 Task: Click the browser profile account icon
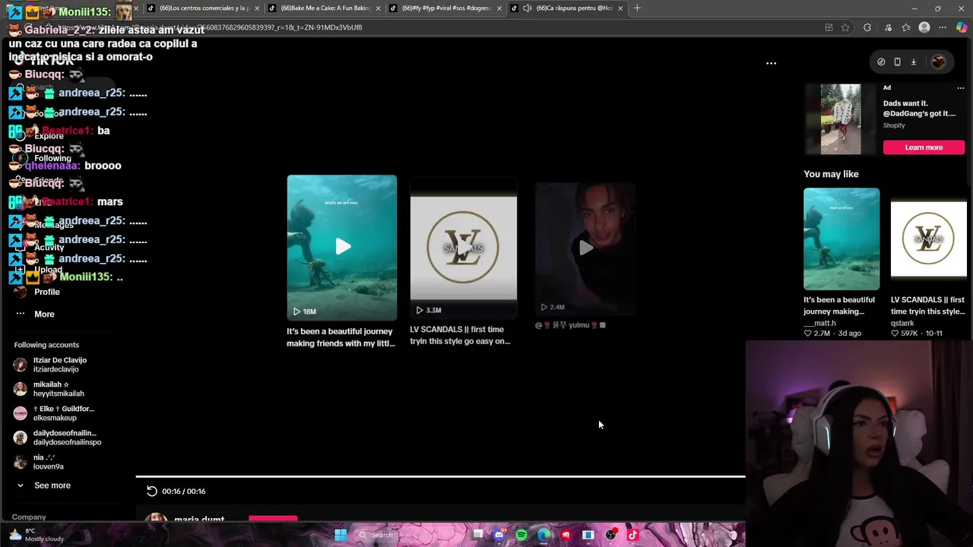pyautogui.click(x=924, y=27)
